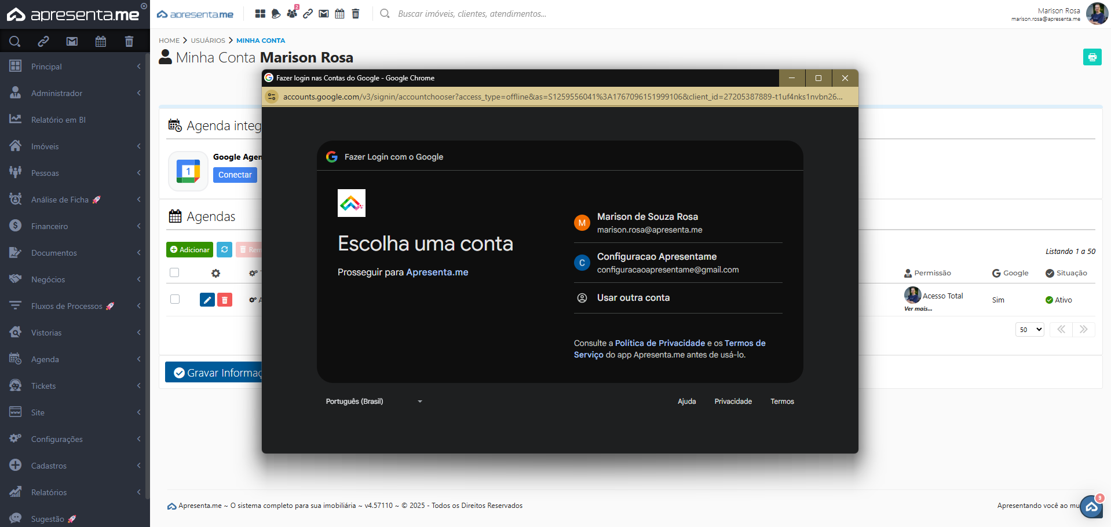Click the green print icon button
This screenshot has width=1111, height=527.
tap(1092, 57)
